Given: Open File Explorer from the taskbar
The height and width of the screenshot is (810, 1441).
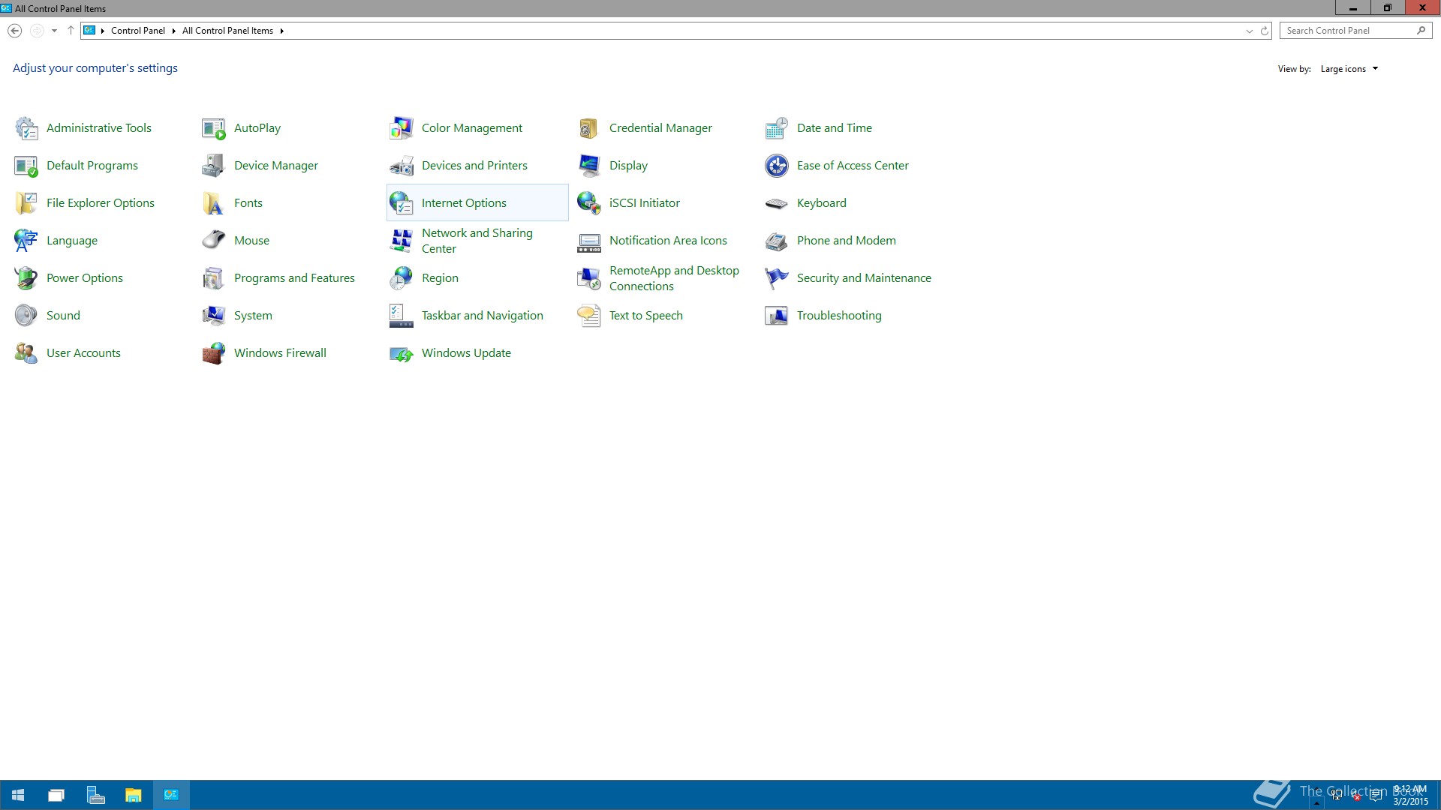Looking at the screenshot, I should [134, 795].
